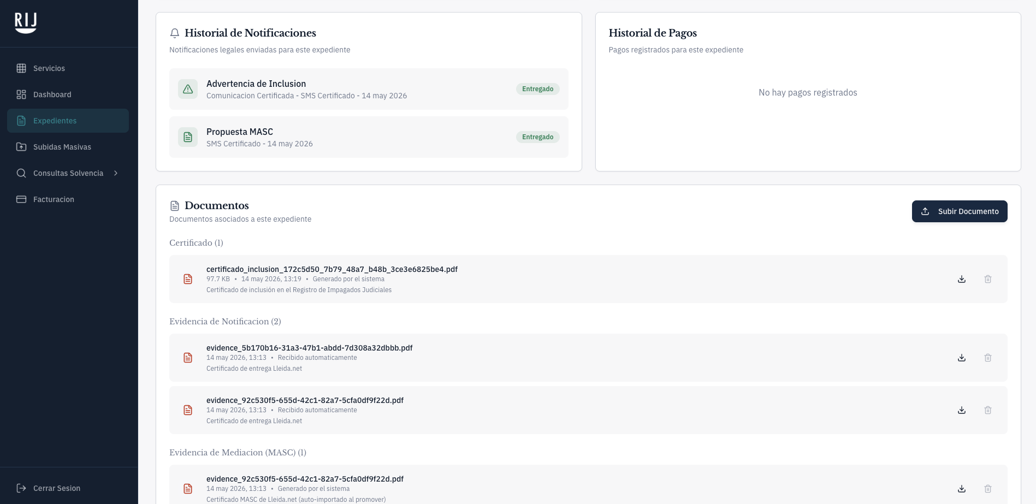Open Consultas Solvencia menu item

[x=68, y=173]
